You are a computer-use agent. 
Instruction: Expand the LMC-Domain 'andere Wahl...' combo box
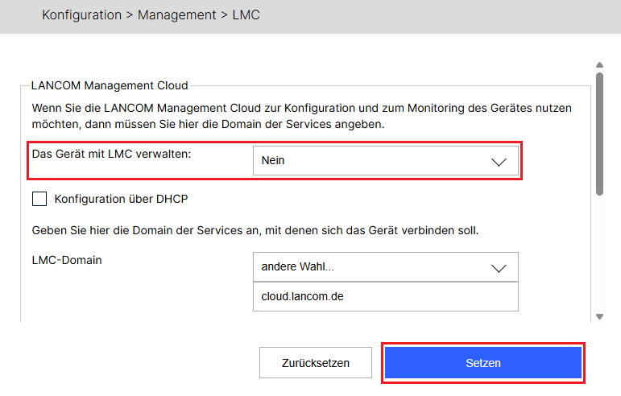(385, 267)
